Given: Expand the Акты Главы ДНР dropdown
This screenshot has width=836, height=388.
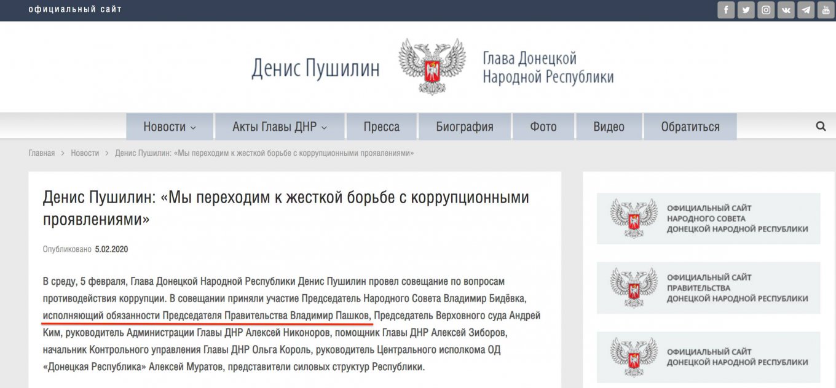Looking at the screenshot, I should click(279, 127).
